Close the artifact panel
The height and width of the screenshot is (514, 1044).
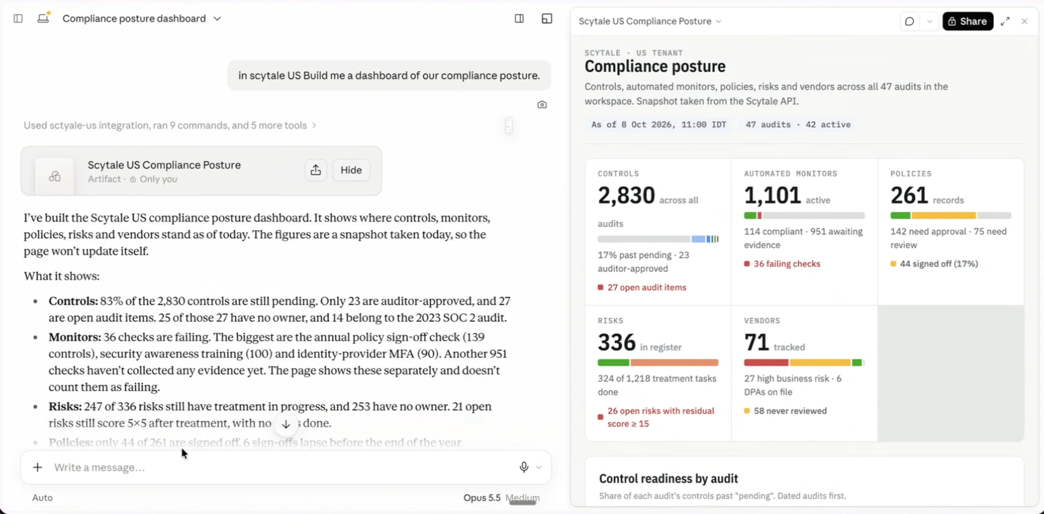coord(1025,21)
